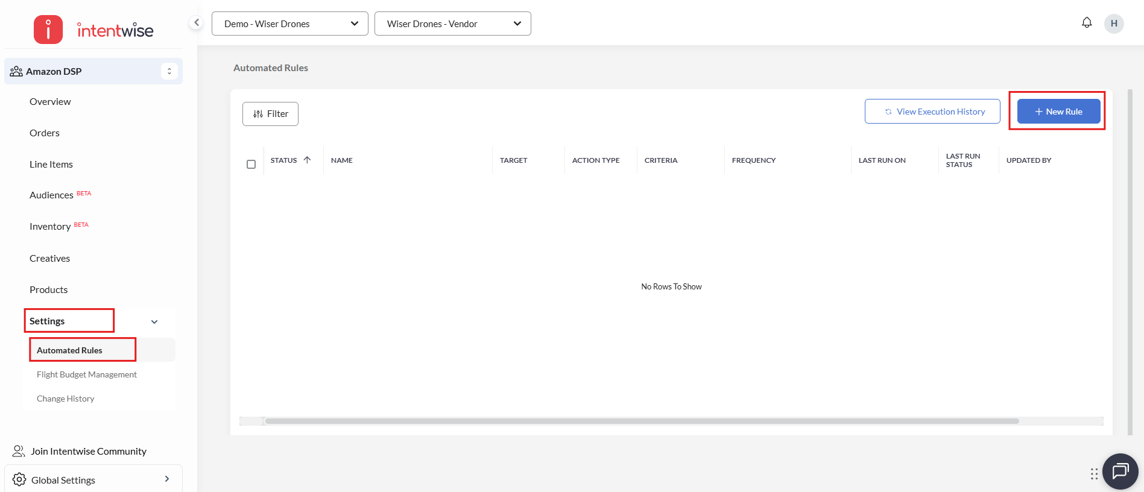Collapse the Settings menu chevron
The height and width of the screenshot is (492, 1144).
pos(154,321)
